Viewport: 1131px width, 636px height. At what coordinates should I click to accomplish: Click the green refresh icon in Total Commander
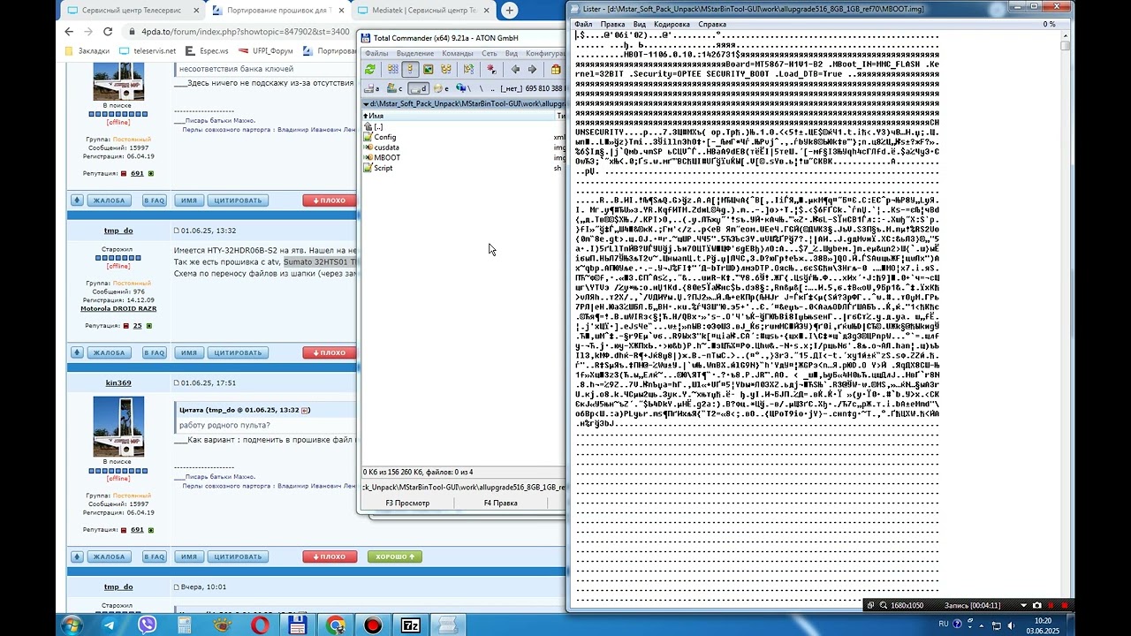click(x=370, y=69)
